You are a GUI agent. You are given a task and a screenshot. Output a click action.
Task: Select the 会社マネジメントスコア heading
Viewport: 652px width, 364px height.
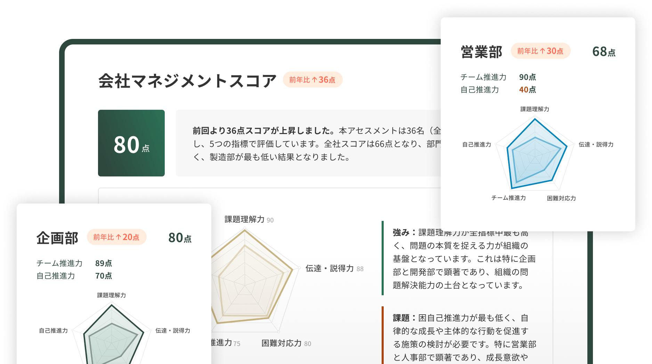coord(187,81)
